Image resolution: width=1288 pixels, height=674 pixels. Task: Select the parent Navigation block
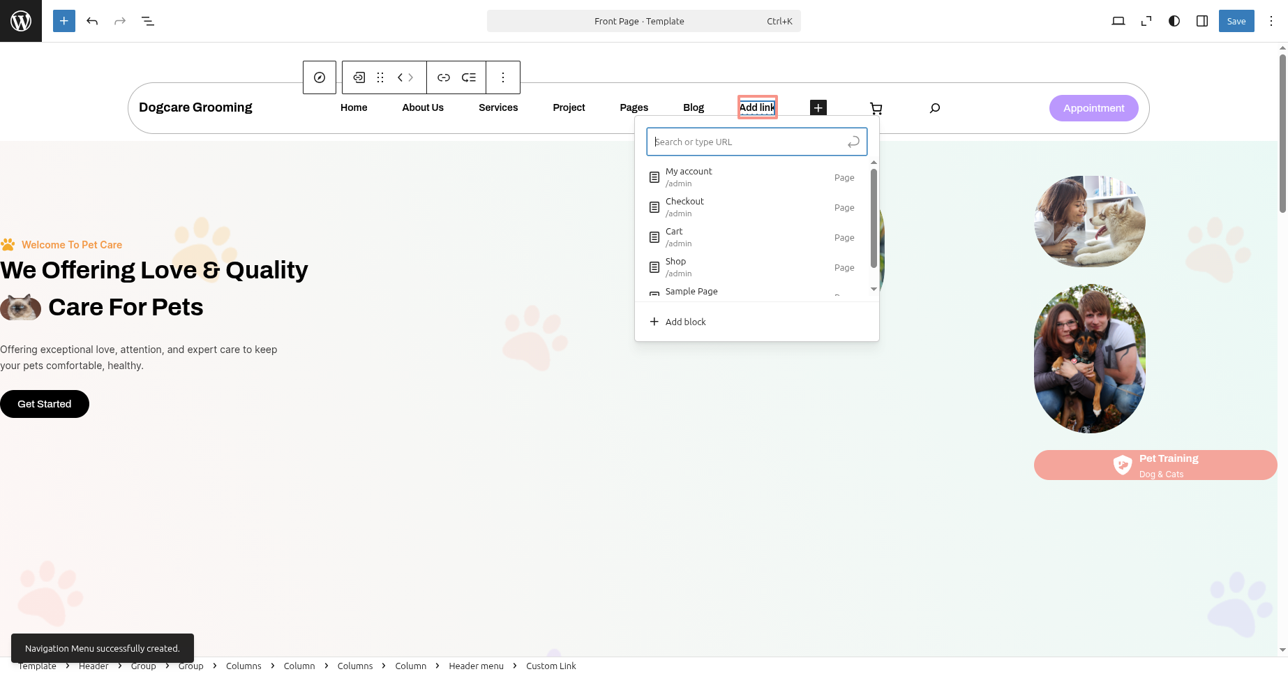point(320,77)
